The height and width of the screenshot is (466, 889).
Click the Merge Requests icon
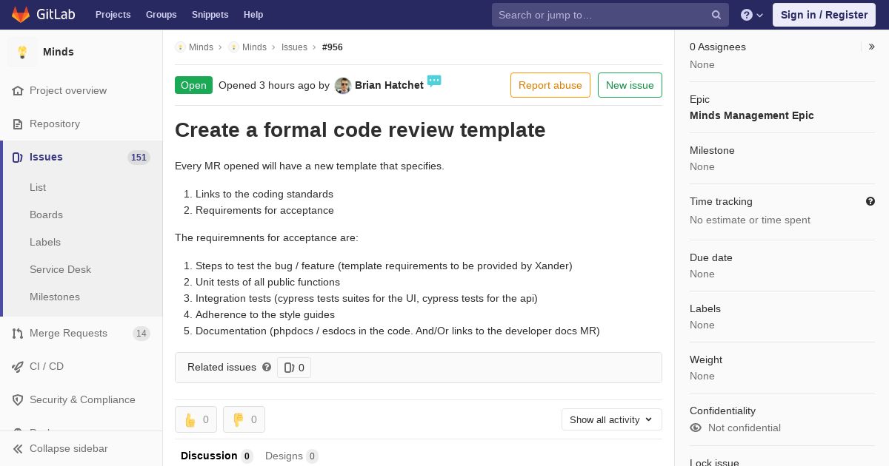18,333
